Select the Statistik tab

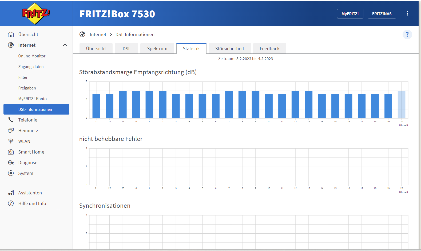(191, 48)
